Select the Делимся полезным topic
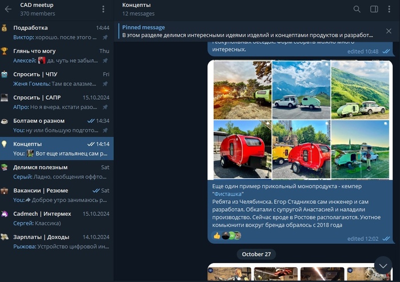This screenshot has height=282, width=400. tap(57, 172)
